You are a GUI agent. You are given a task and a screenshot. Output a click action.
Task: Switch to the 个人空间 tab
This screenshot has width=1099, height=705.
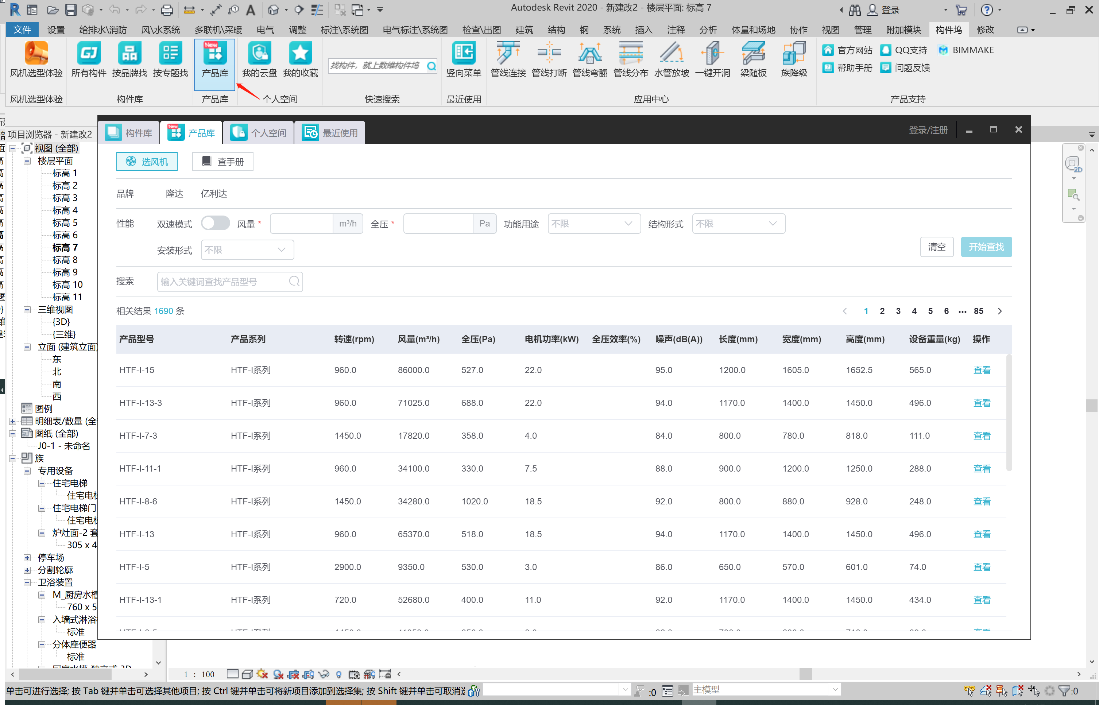click(259, 133)
